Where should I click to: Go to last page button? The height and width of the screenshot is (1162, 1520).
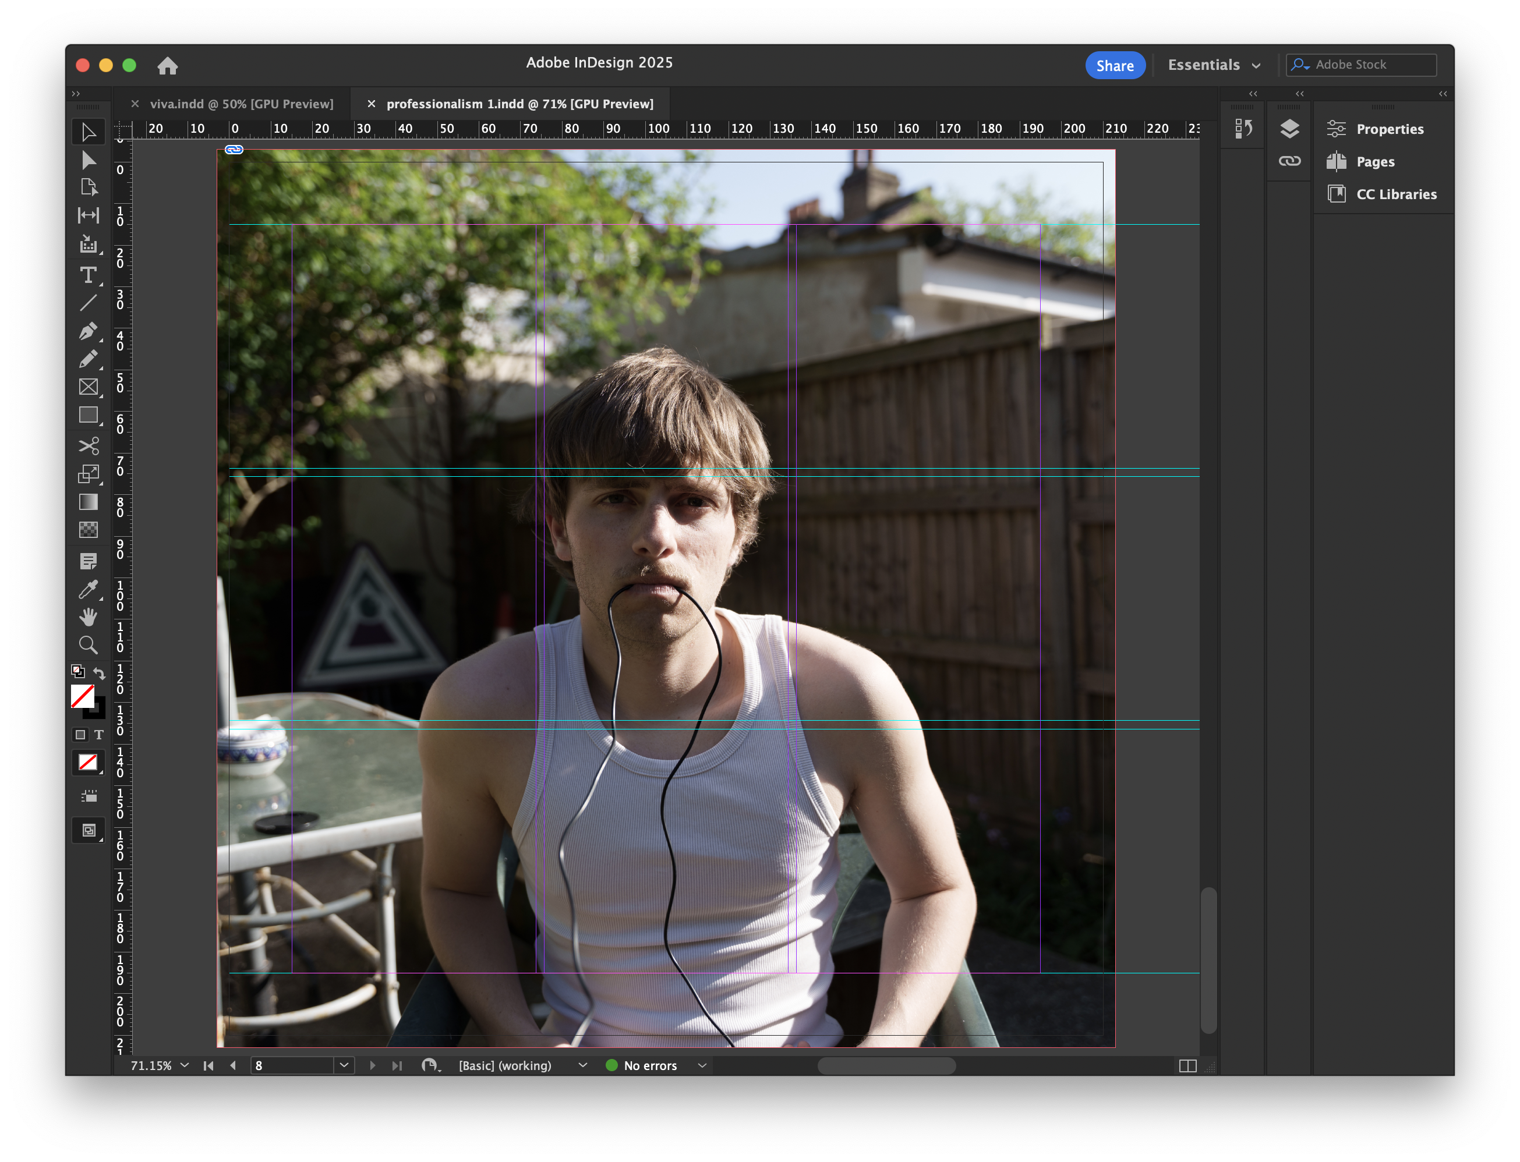point(397,1065)
